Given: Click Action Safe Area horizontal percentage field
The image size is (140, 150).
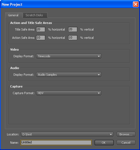Looking at the screenshot, I should tap(41, 38).
